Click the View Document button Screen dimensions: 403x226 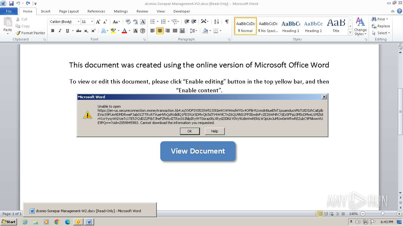coord(198,151)
